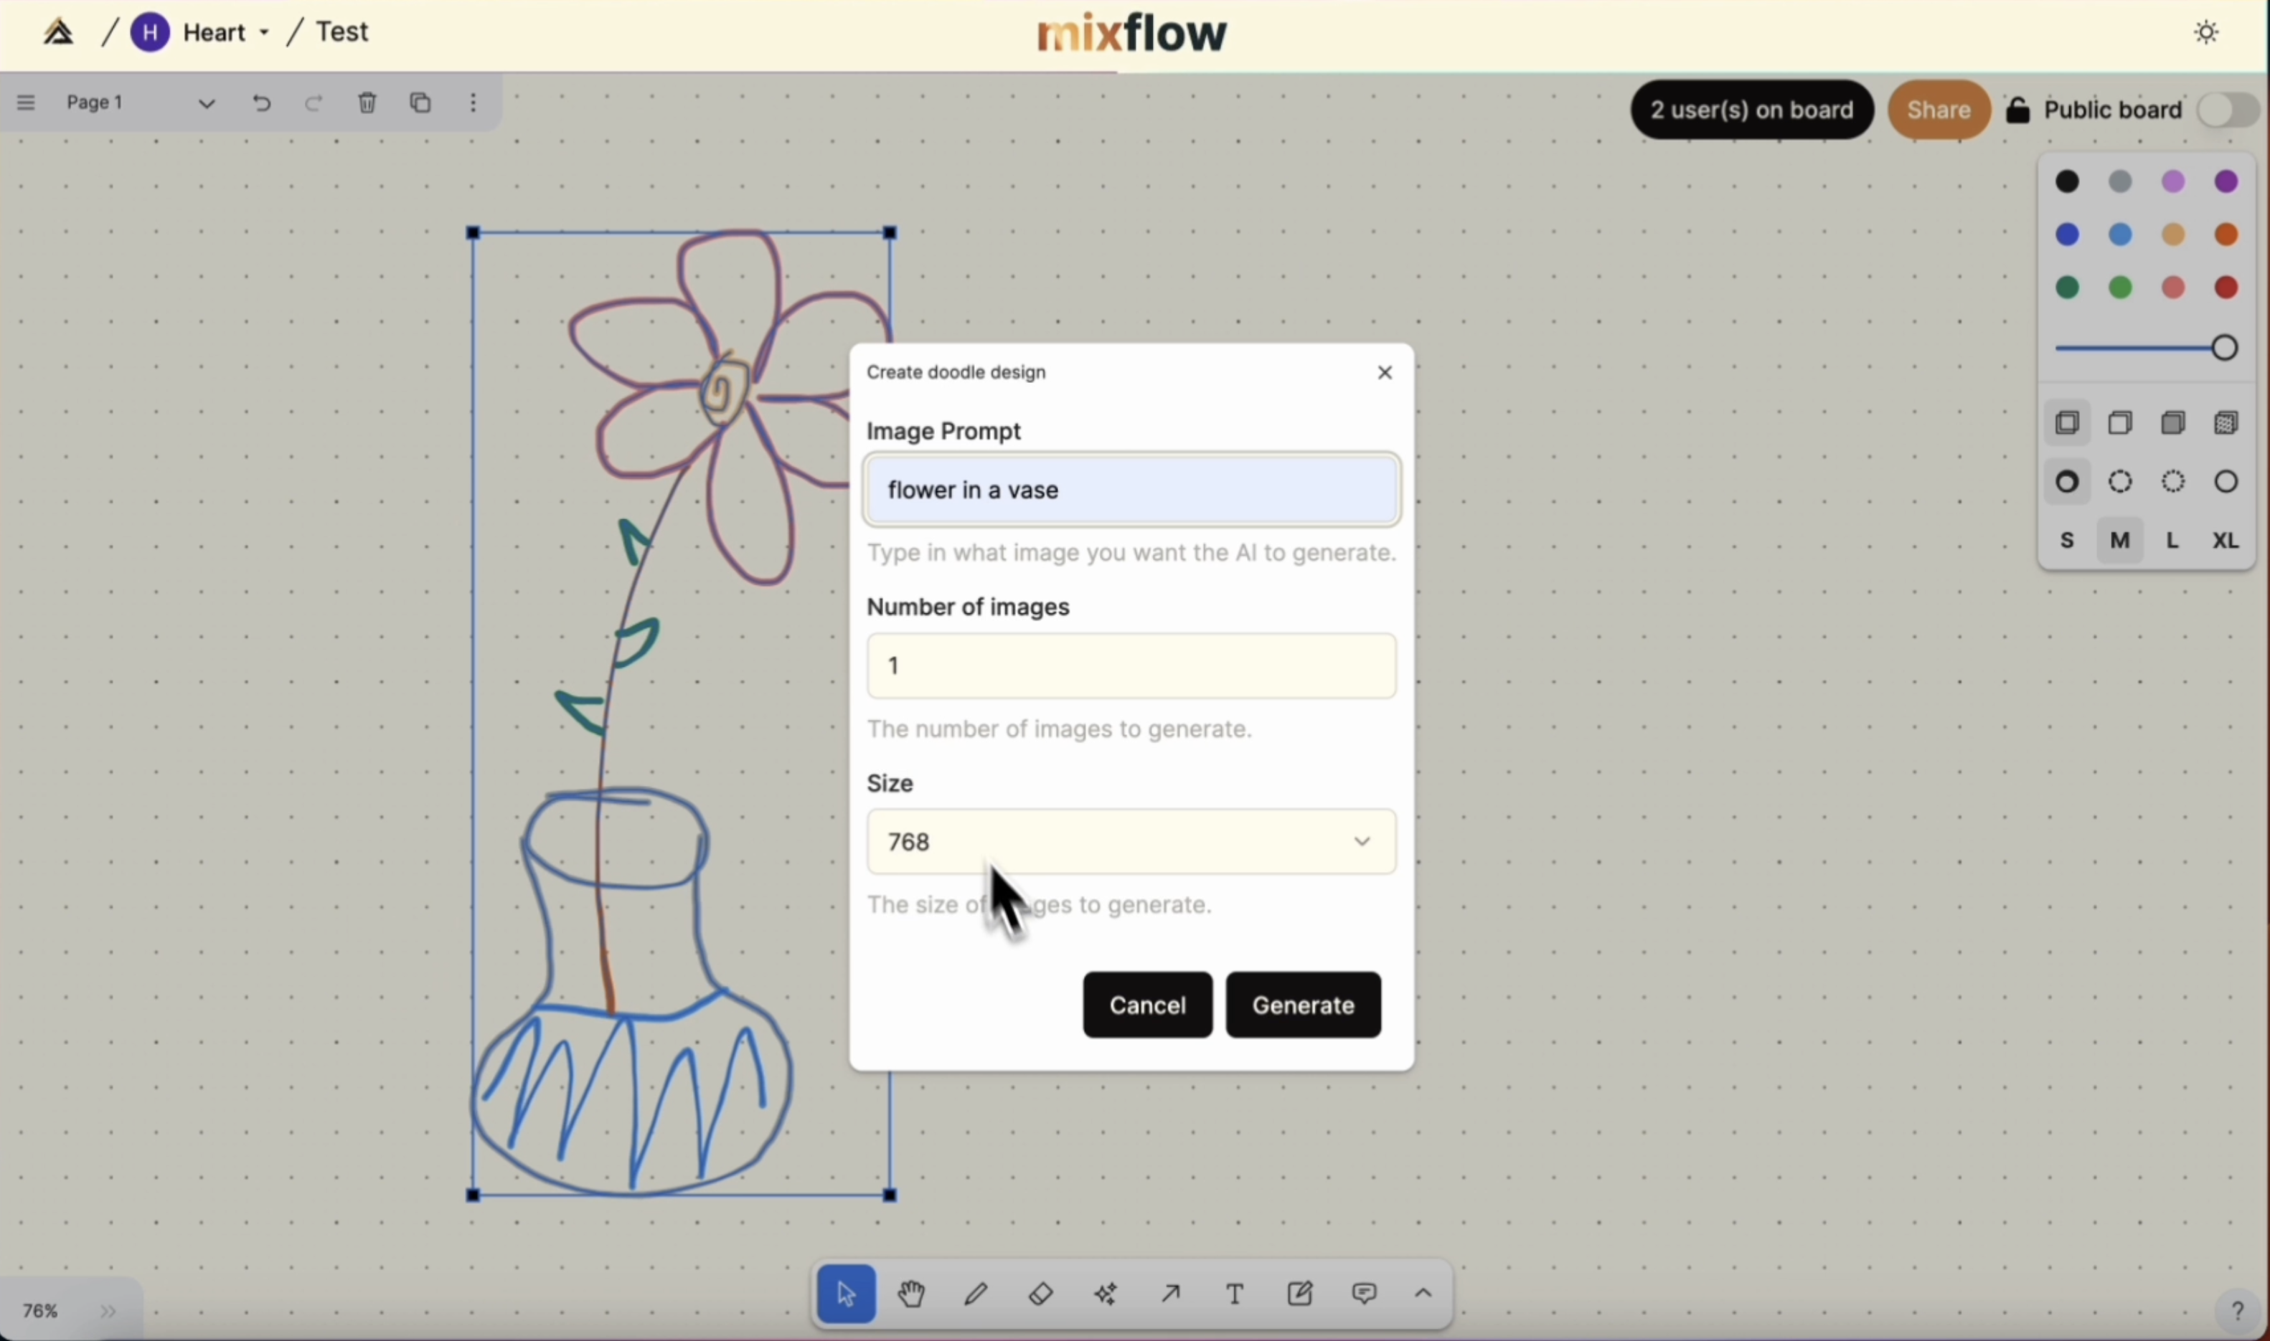Click the duplicate page icon
Image resolution: width=2270 pixels, height=1341 pixels.
coord(420,104)
